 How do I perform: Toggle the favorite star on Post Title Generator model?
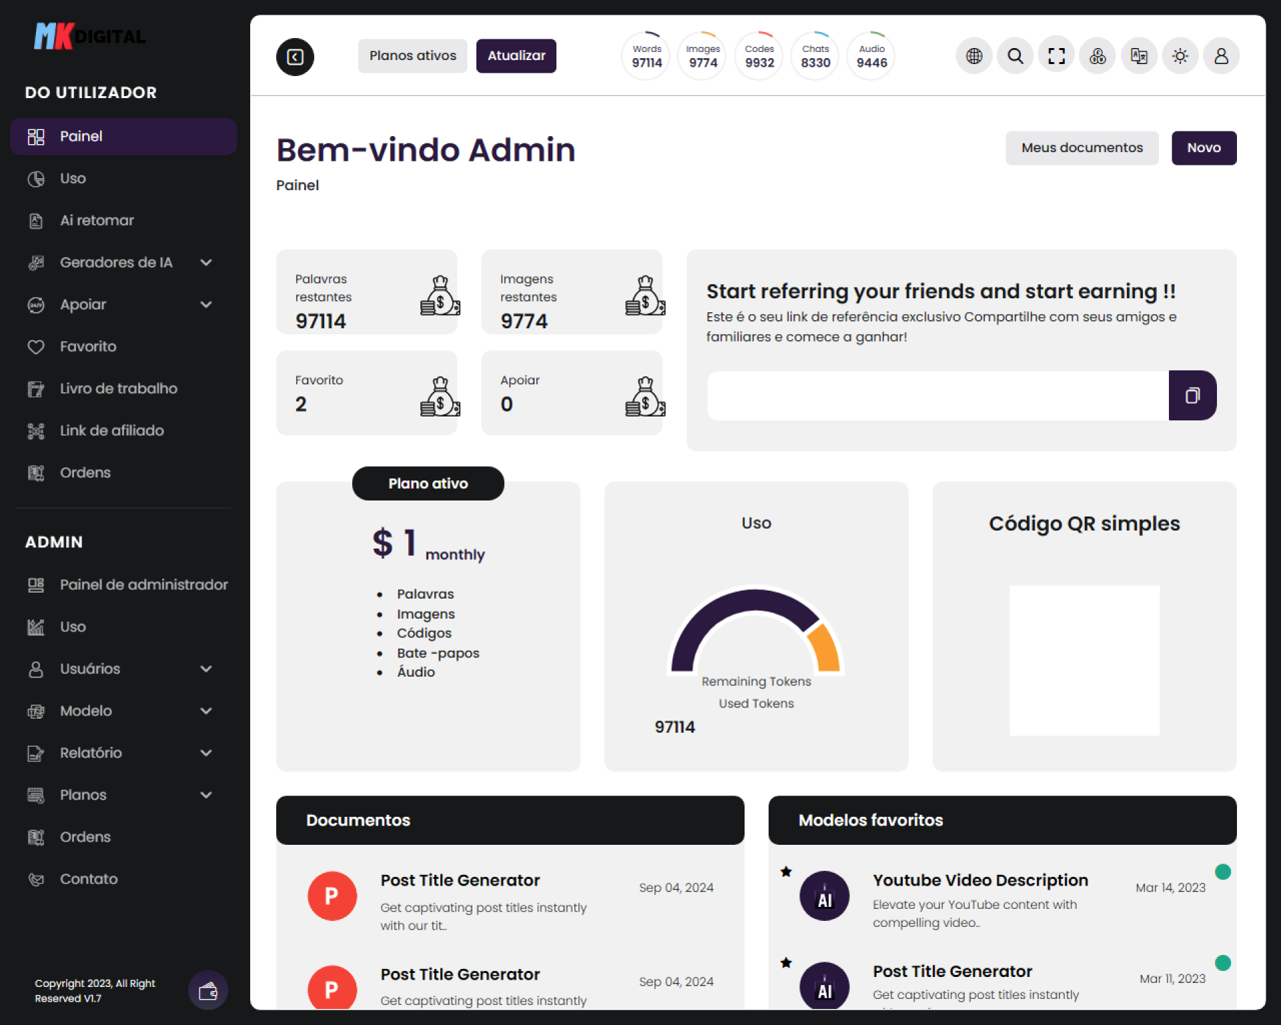(x=786, y=962)
